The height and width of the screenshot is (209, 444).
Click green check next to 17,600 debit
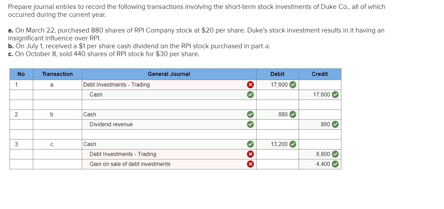pos(293,84)
